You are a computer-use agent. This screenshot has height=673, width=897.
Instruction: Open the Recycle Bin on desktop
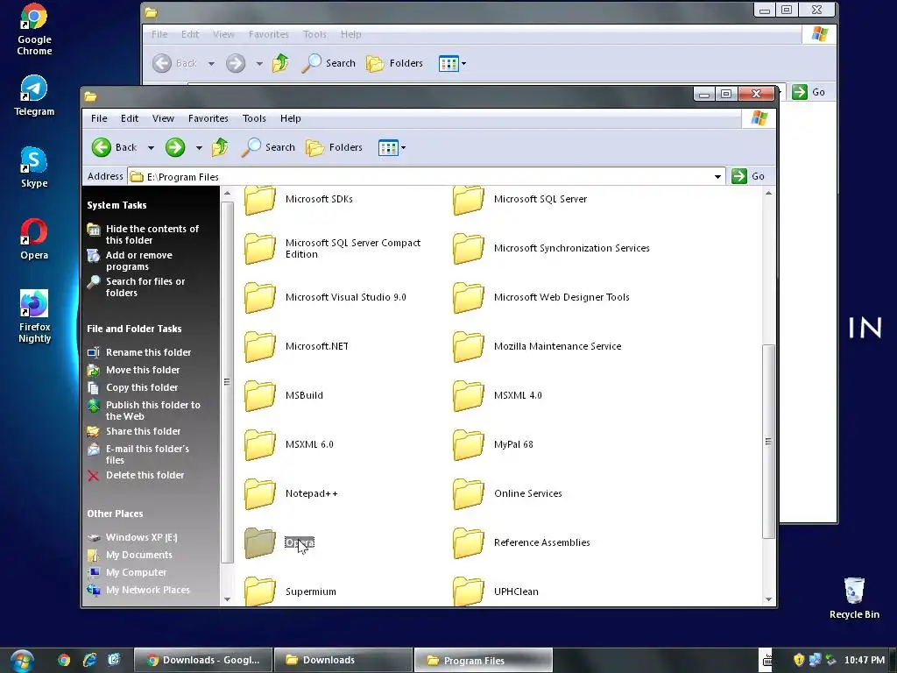[854, 599]
